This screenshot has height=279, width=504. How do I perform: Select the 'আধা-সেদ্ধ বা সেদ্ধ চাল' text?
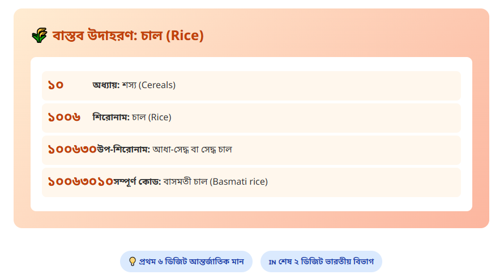click(x=192, y=150)
